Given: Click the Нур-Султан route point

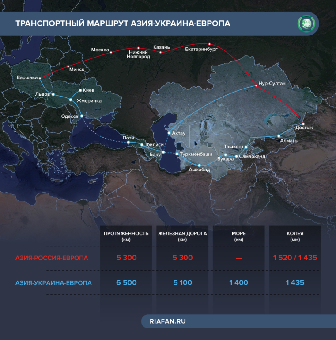Looking at the screenshot, I should tap(255, 86).
